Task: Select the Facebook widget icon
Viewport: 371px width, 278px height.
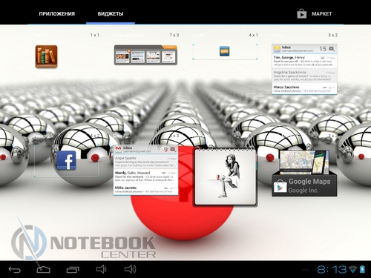Action: pos(66,160)
